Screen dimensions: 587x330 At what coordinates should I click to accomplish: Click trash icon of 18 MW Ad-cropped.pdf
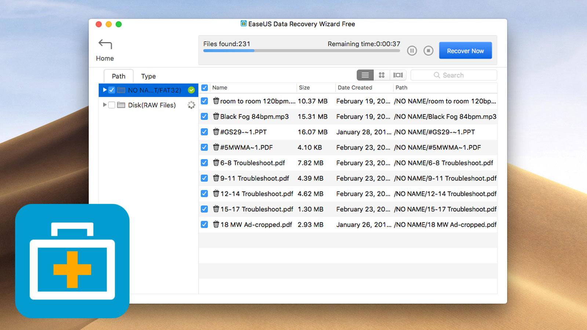[216, 224]
